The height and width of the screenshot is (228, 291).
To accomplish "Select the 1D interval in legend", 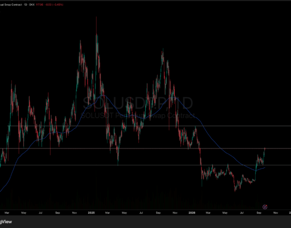I will pyautogui.click(x=25, y=5).
